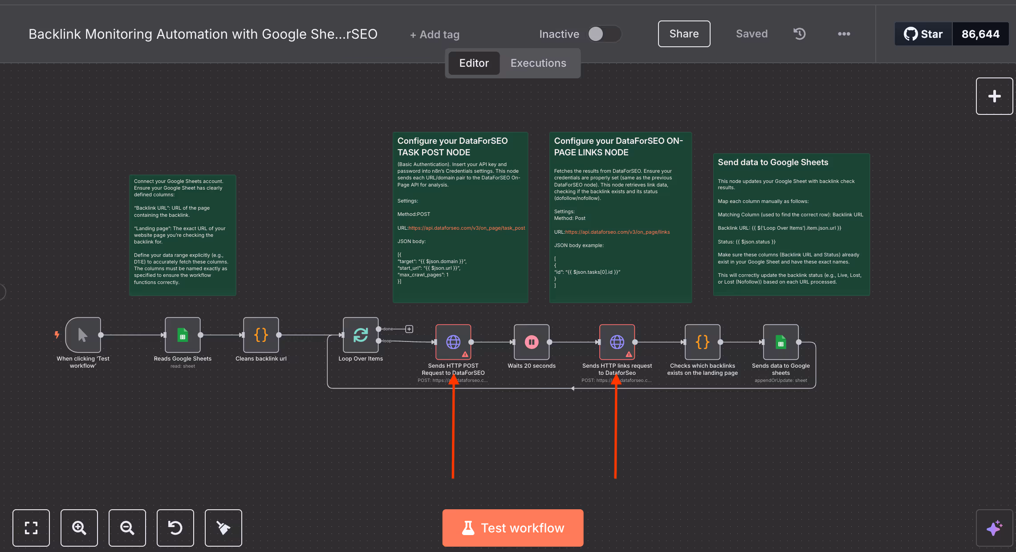This screenshot has height=552, width=1016.
Task: Select the 'Configure your DataForSEO TASK POST NODE' note
Action: (460, 217)
